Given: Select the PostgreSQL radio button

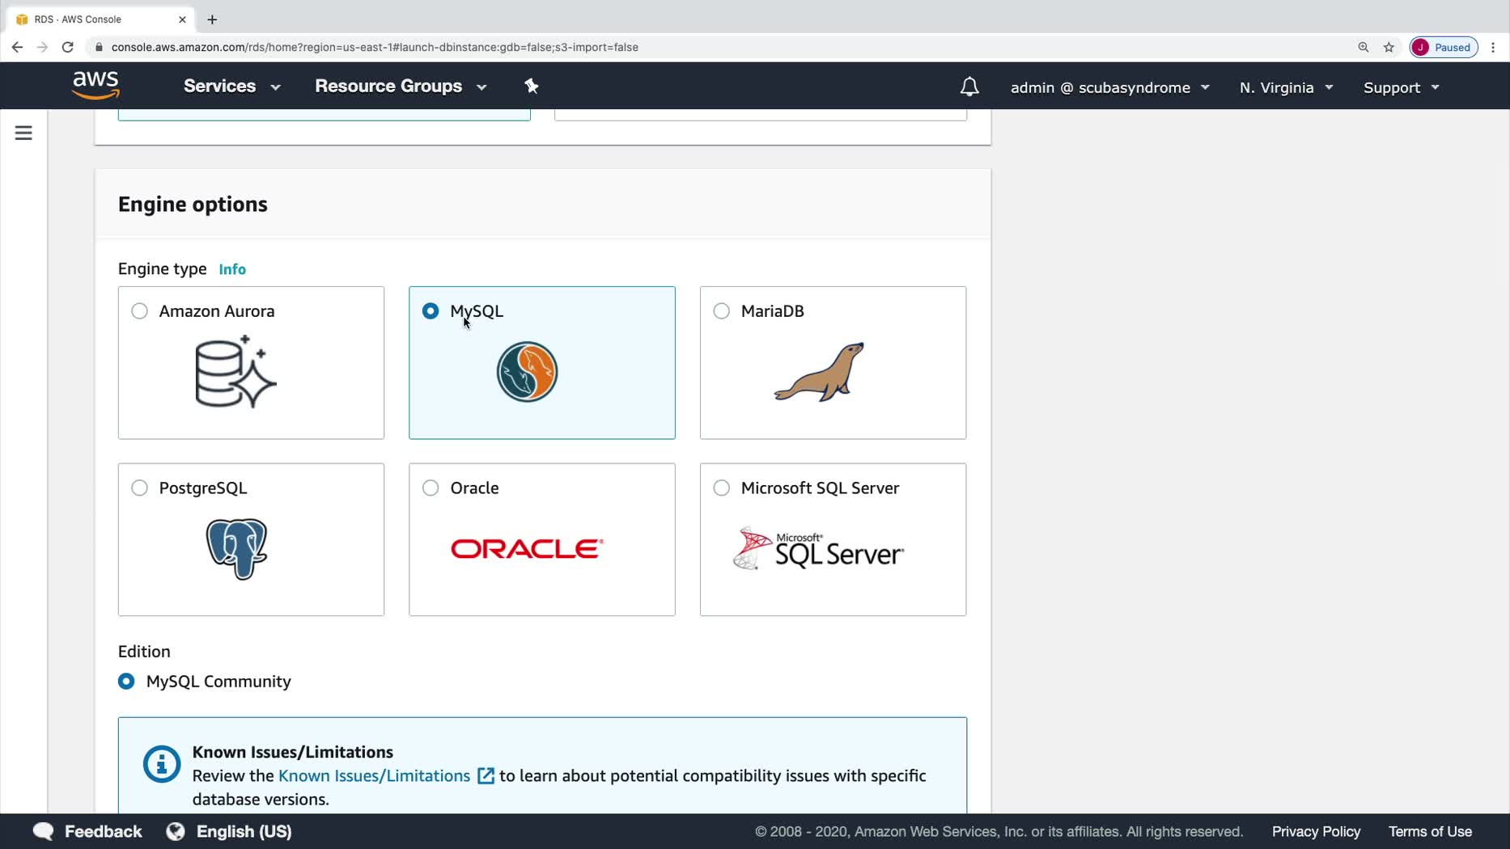Looking at the screenshot, I should pyautogui.click(x=139, y=488).
